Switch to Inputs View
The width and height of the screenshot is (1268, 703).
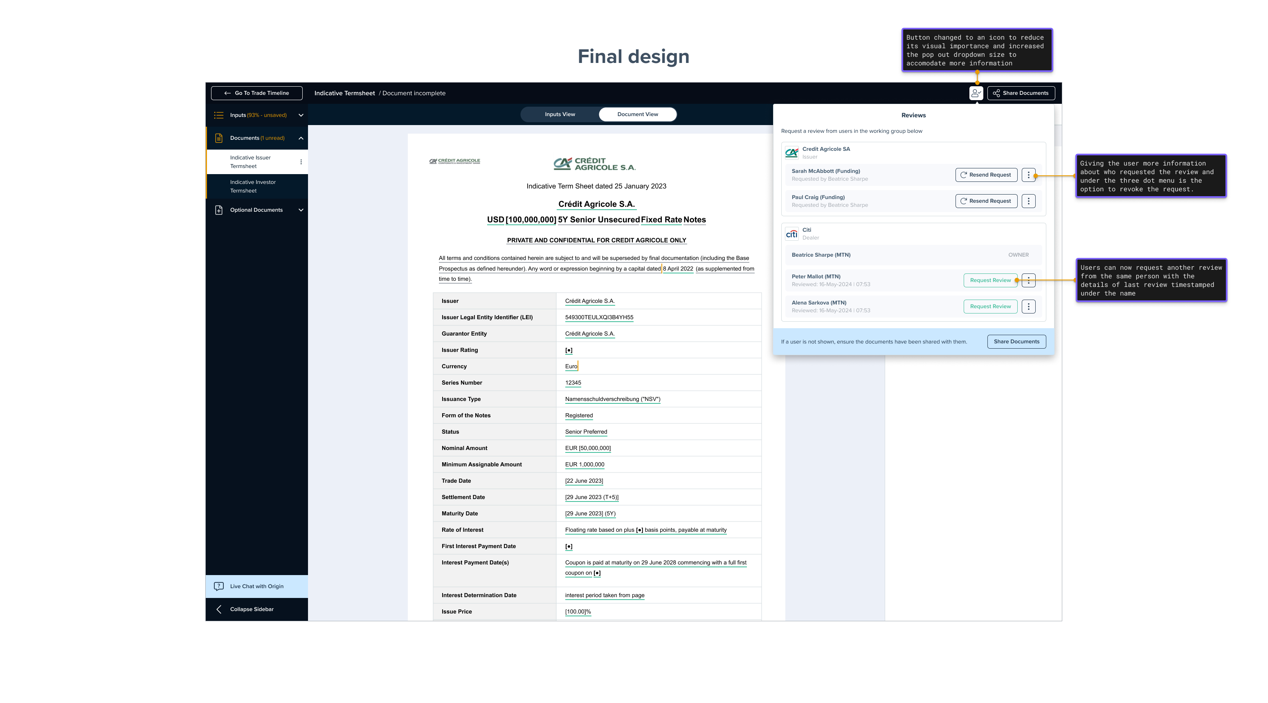[x=560, y=114]
